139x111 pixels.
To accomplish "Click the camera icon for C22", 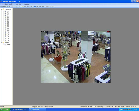I will coord(6,19).
